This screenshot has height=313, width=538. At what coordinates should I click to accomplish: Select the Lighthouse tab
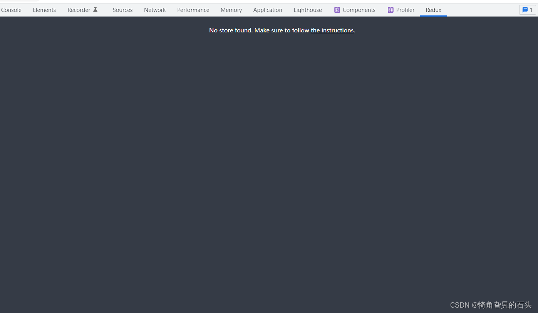308,10
